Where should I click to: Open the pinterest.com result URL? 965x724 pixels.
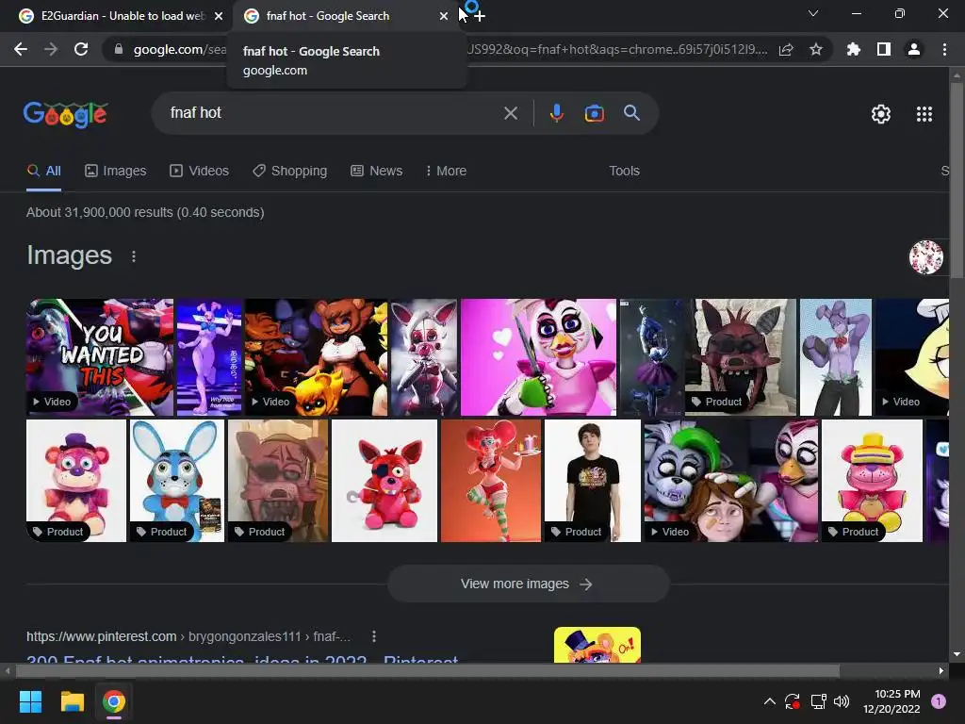(188, 636)
